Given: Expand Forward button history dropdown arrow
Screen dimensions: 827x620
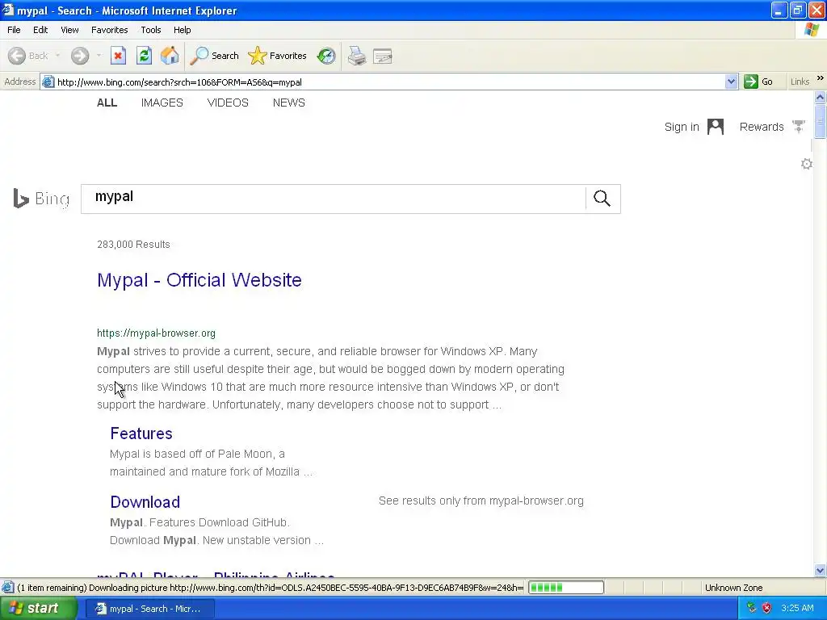Looking at the screenshot, I should (99, 56).
